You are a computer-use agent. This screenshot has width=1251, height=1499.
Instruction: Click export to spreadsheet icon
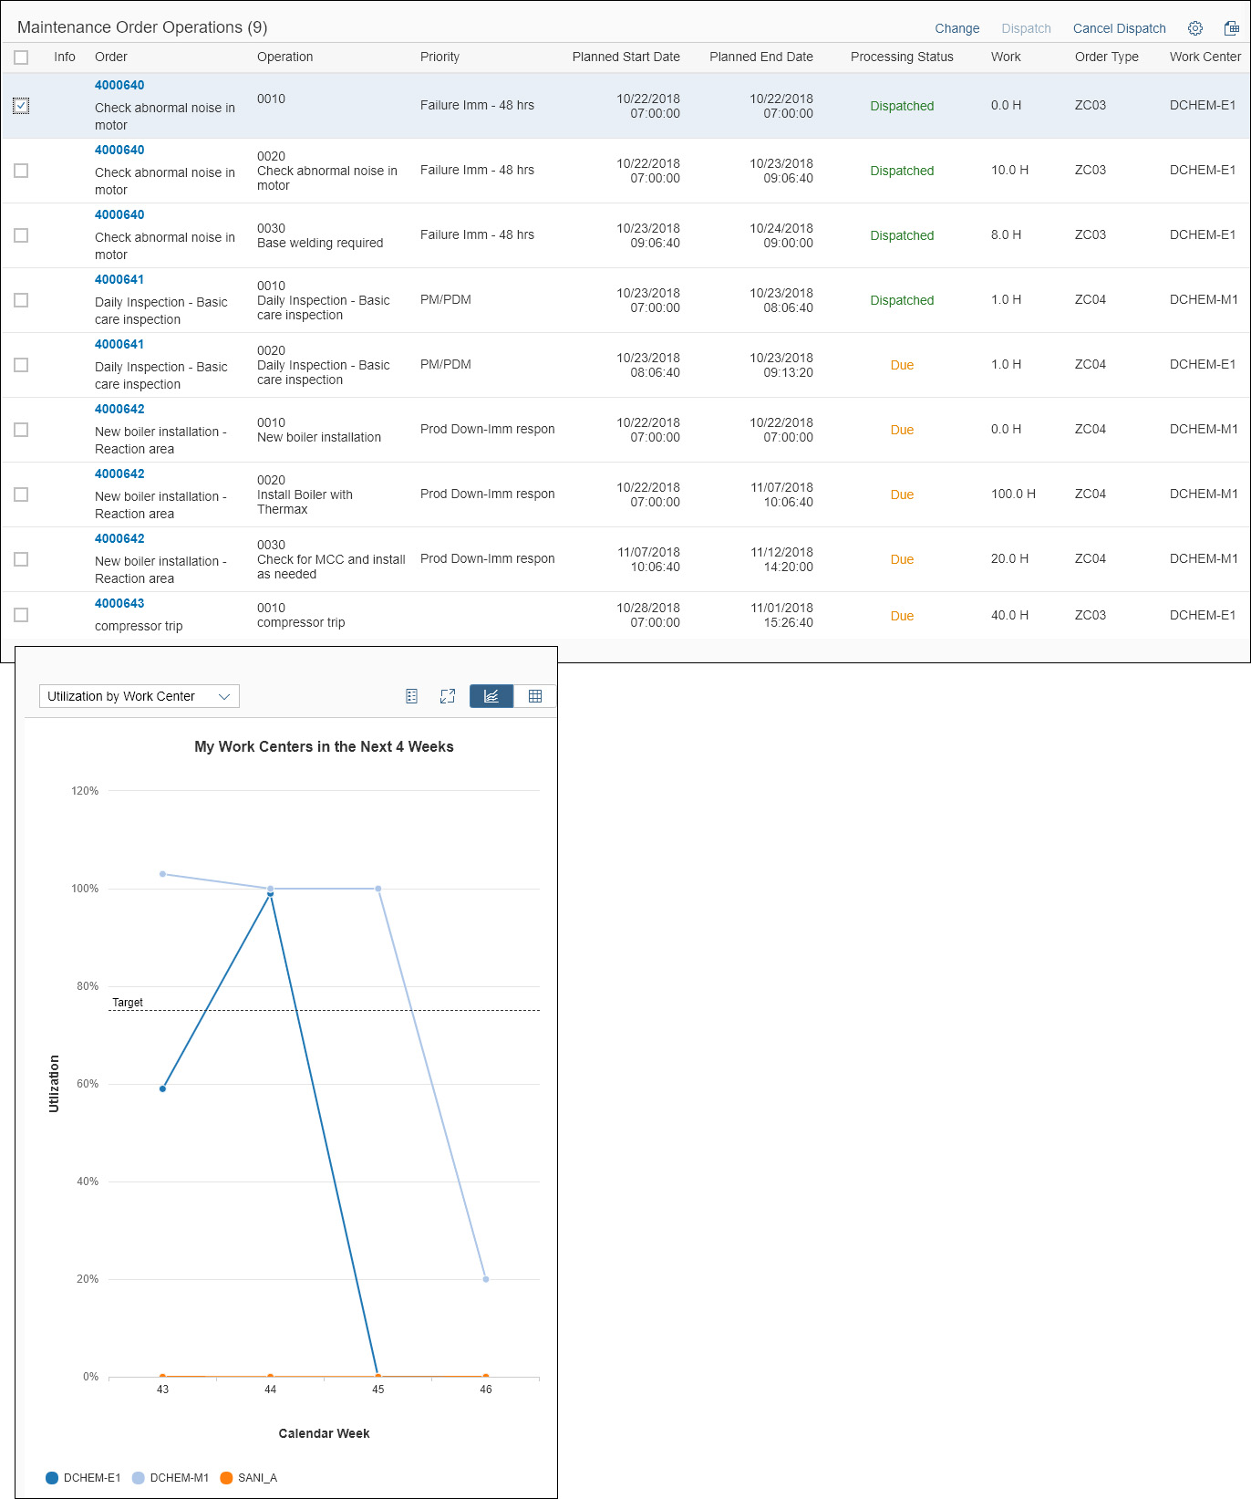tap(1231, 28)
